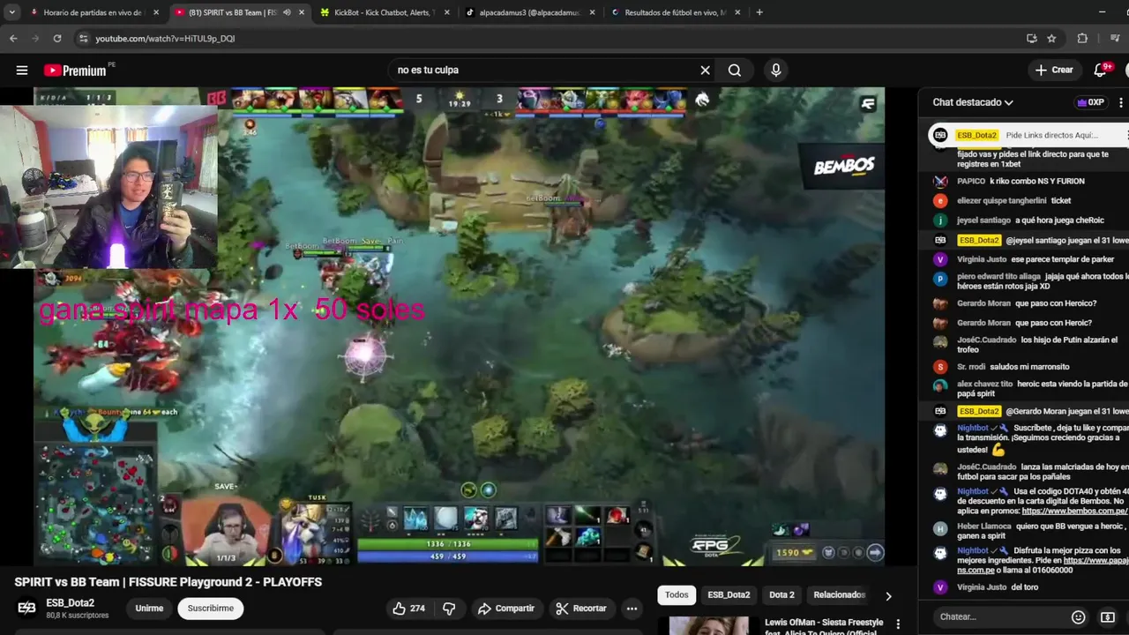Click the Compartir share button

(x=506, y=609)
